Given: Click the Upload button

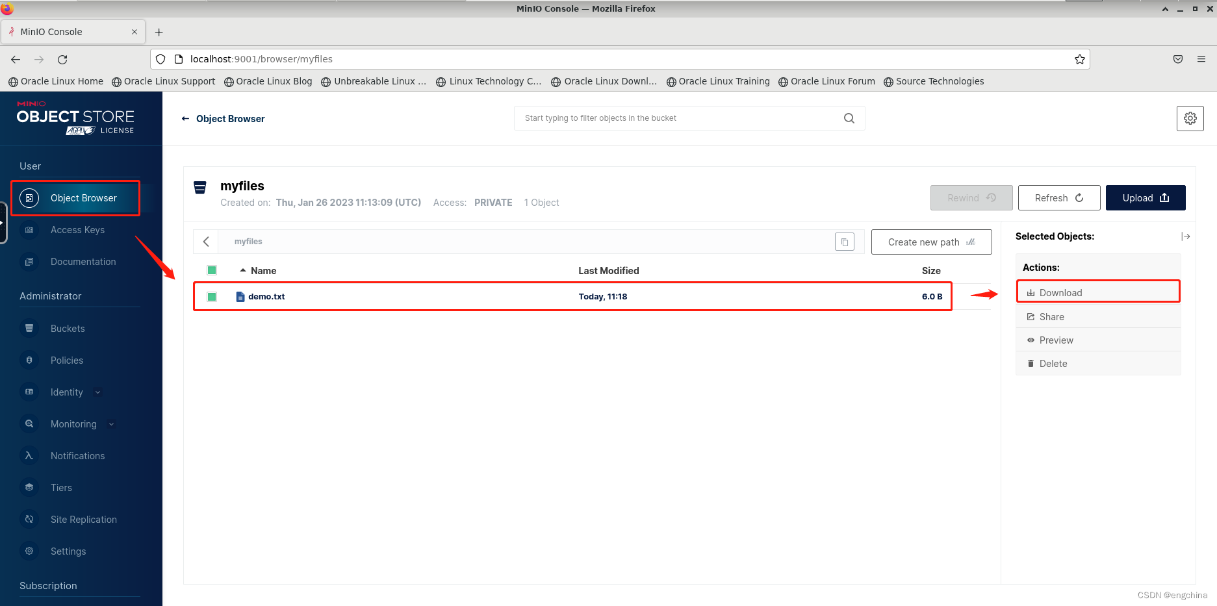Looking at the screenshot, I should (1146, 198).
